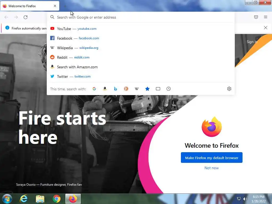The height and width of the screenshot is (204, 272).
Task: Click the taskbar clock showing 6:15 PM
Action: 258,199
